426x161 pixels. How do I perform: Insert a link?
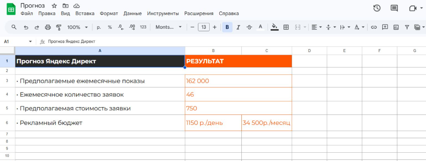[374, 27]
